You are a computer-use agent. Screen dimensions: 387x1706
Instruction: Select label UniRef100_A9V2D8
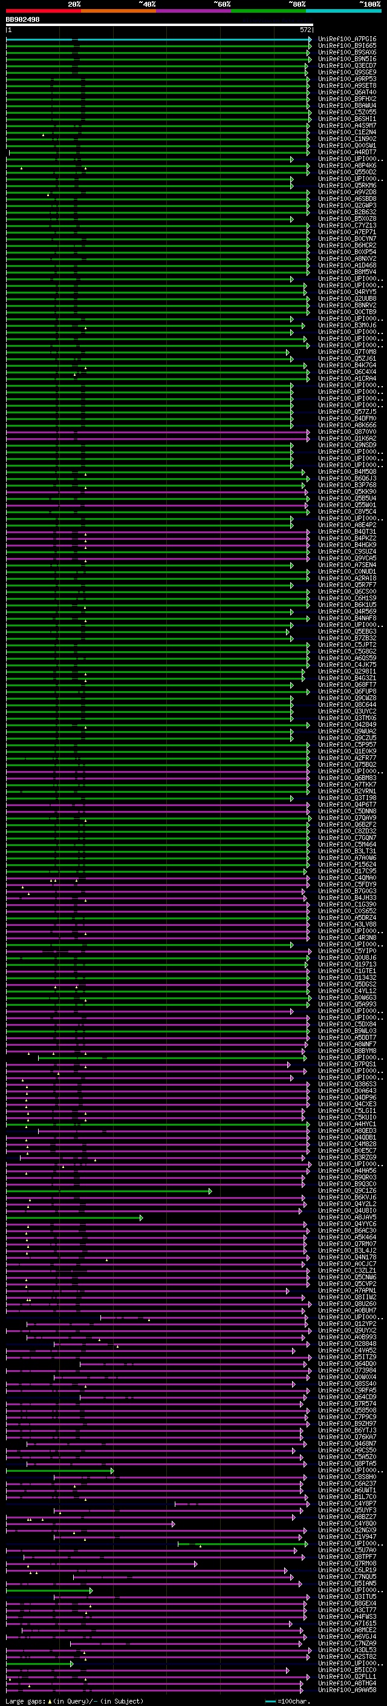point(347,192)
